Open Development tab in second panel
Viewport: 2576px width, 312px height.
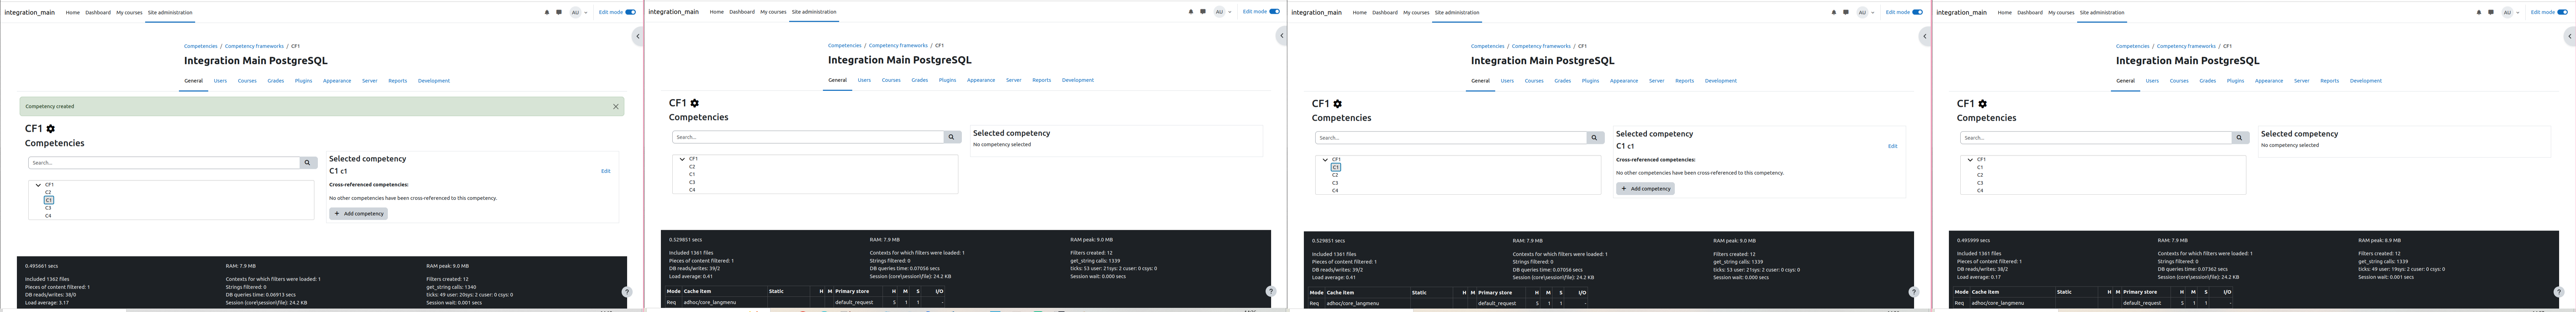[x=1078, y=80]
